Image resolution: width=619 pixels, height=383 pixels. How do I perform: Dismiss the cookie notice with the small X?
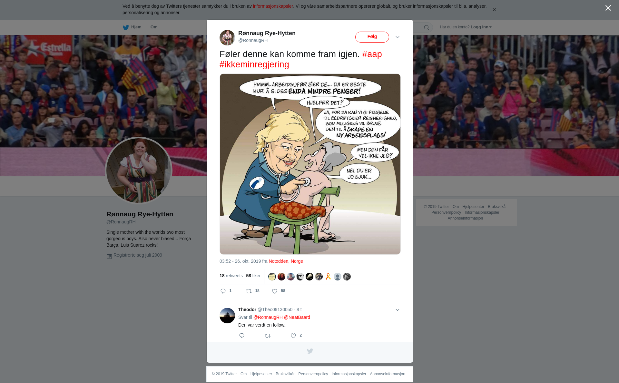[x=494, y=10]
